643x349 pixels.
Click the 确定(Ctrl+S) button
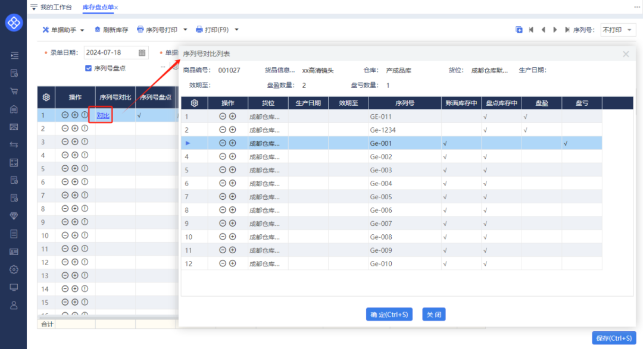point(389,315)
